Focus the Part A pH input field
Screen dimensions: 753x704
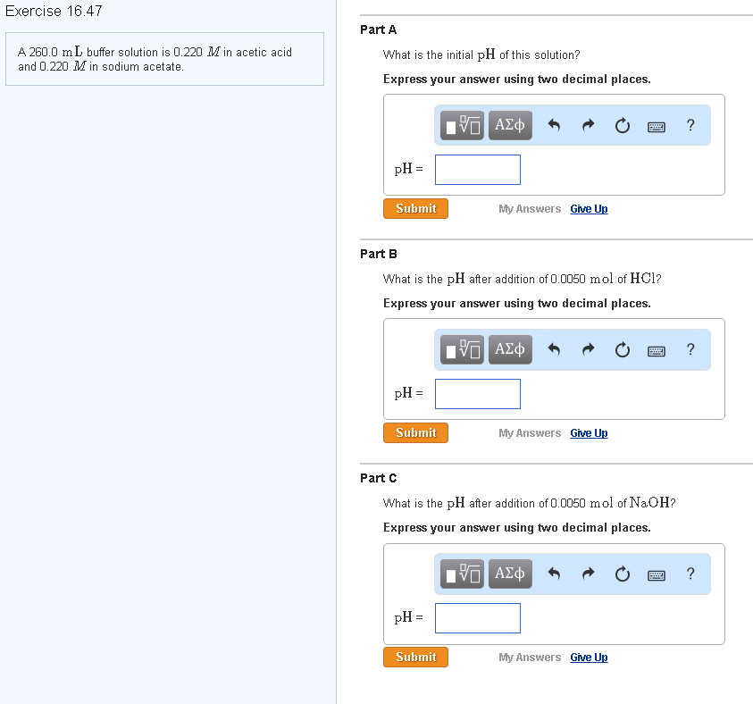click(478, 170)
